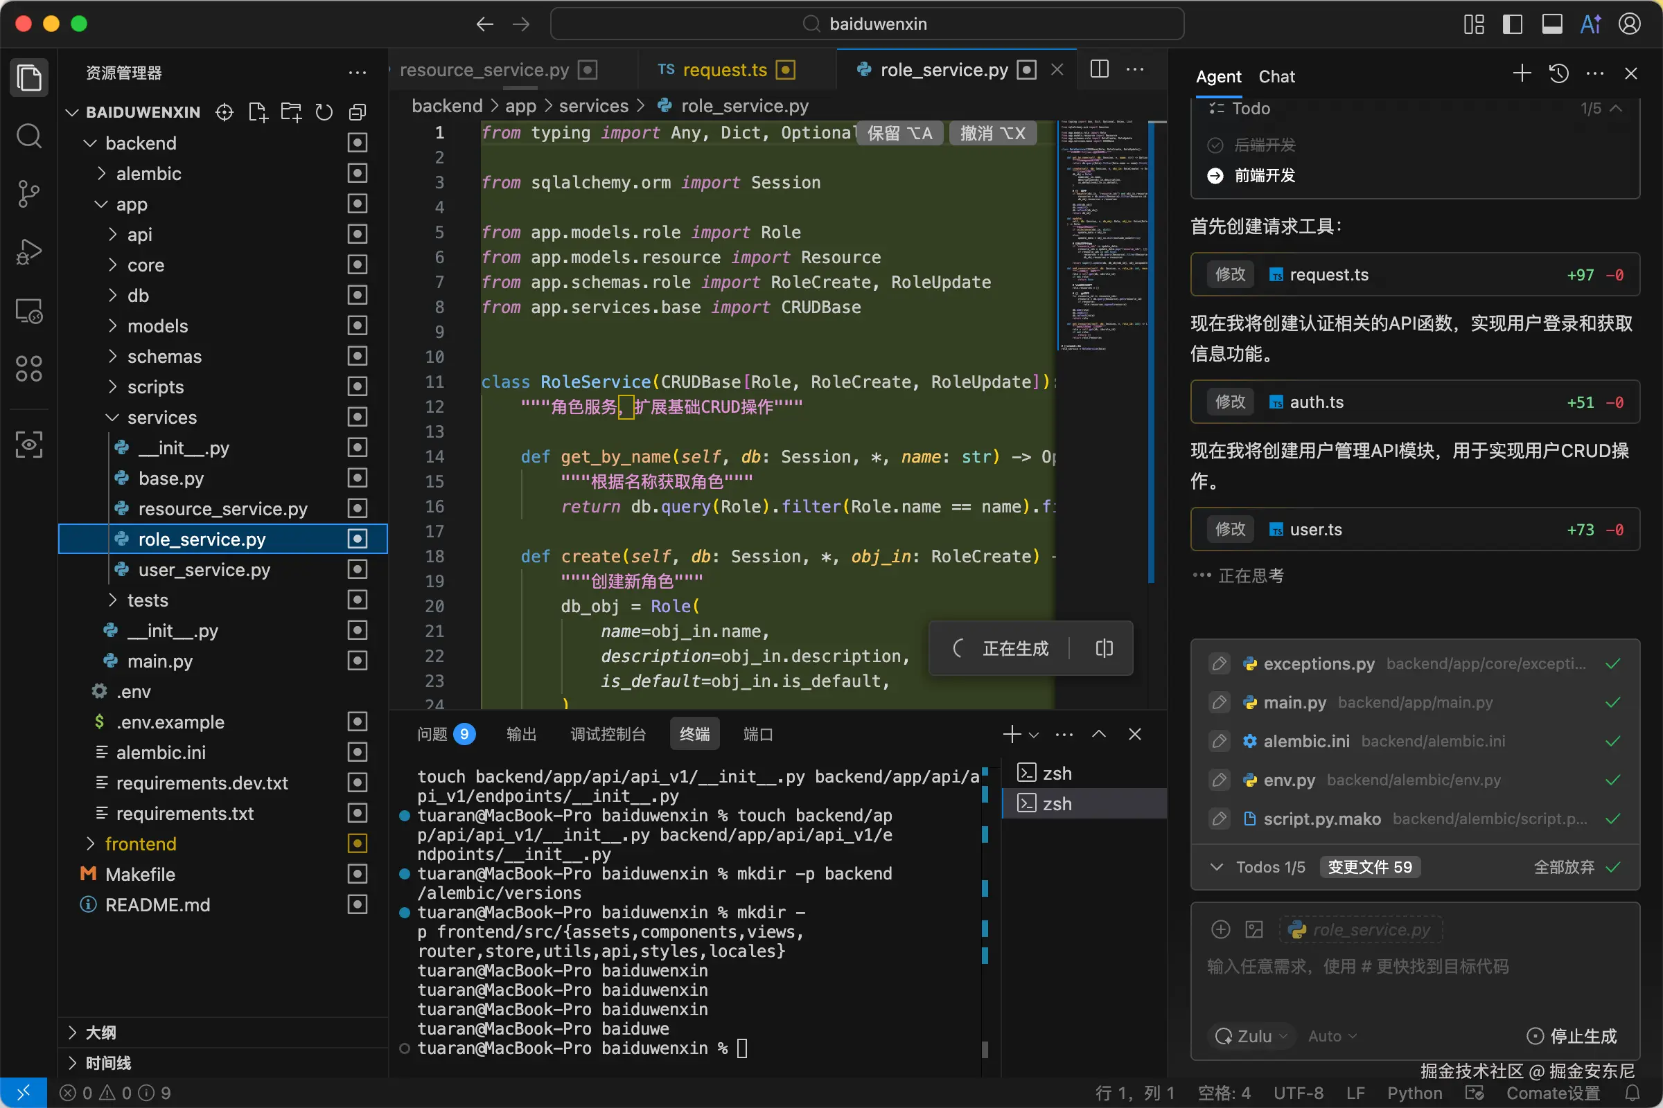Open agent chat history icon
Image resolution: width=1663 pixels, height=1108 pixels.
tap(1558, 73)
